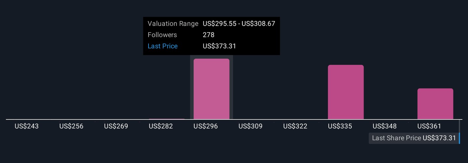Open the Last Price link in tooltip
468x163 pixels.
(x=162, y=46)
